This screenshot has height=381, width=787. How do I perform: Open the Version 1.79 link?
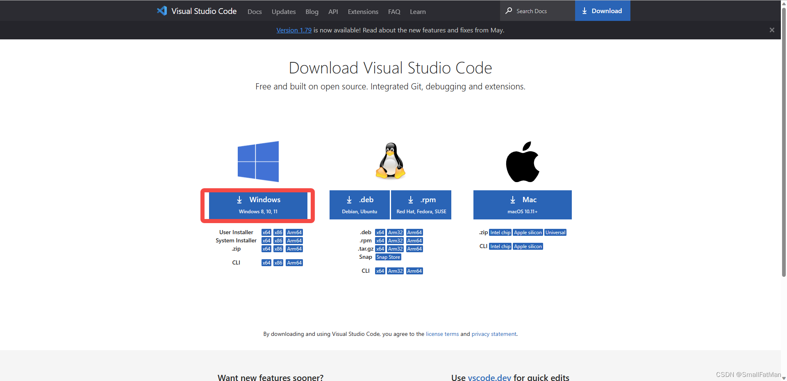(x=294, y=30)
